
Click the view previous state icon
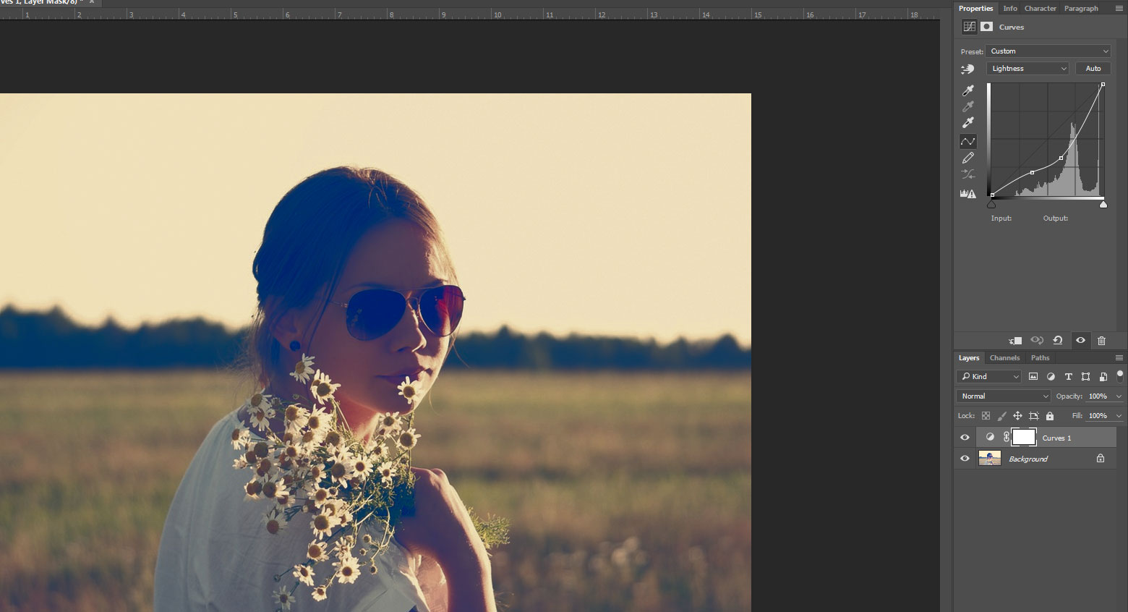[1037, 341]
